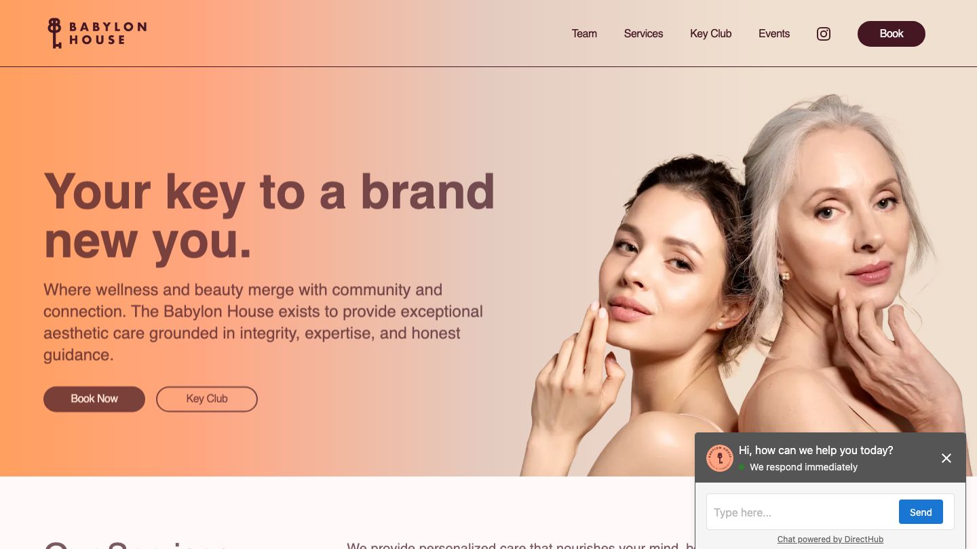977x549 pixels.
Task: Send the chat message with Send button
Action: coord(921,512)
